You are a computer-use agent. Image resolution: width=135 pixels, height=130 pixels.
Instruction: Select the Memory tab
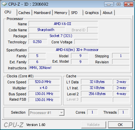click(61, 13)
